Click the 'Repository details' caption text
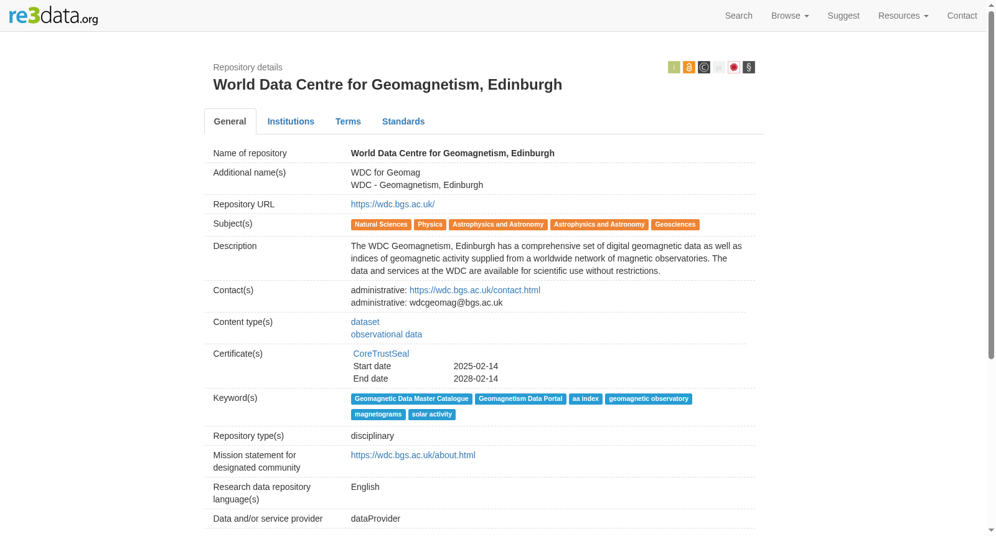Image resolution: width=996 pixels, height=536 pixels. (x=248, y=67)
